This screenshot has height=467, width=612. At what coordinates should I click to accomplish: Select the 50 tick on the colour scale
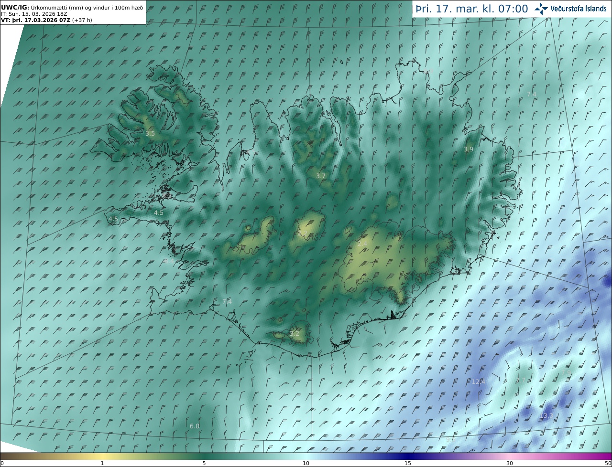[608, 463]
